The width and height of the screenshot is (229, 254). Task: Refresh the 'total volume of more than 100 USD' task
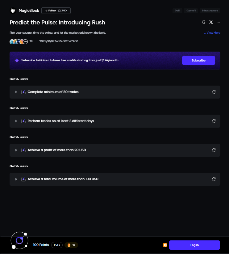click(x=214, y=179)
